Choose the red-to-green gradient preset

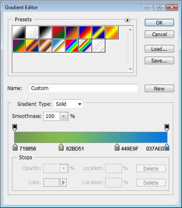[x=59, y=32]
